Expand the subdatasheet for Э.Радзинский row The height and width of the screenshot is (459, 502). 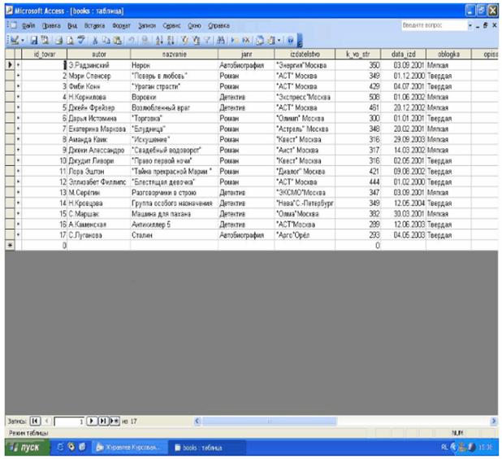pyautogui.click(x=18, y=65)
